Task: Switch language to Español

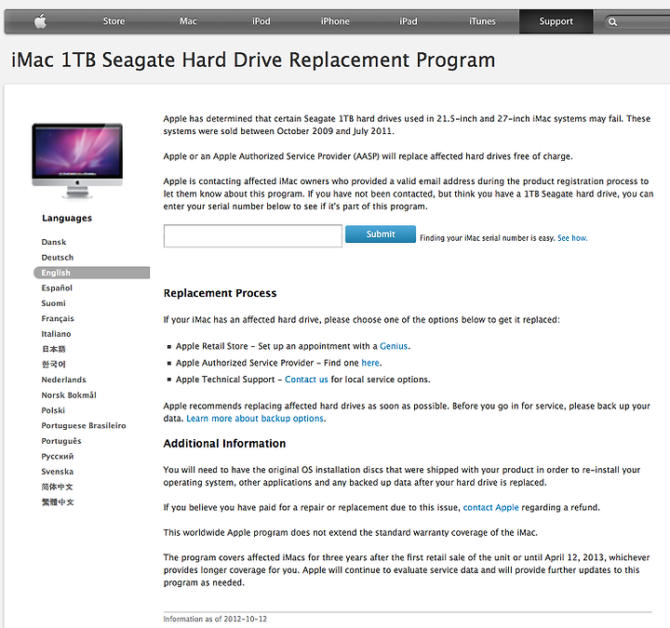Action: click(57, 287)
